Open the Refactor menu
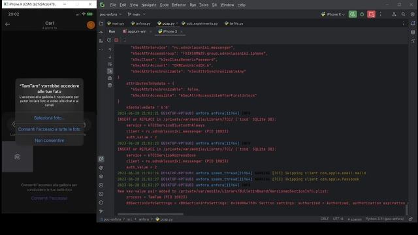Image resolution: width=418 pixels, height=235 pixels. 179,5
